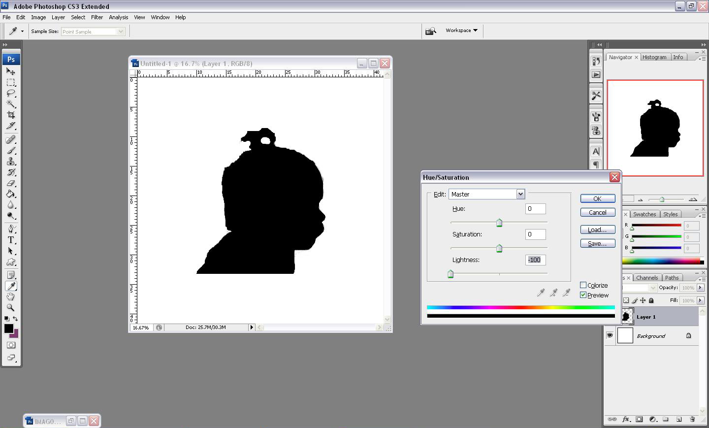
Task: Disable the Preview checkbox
Action: pos(583,295)
